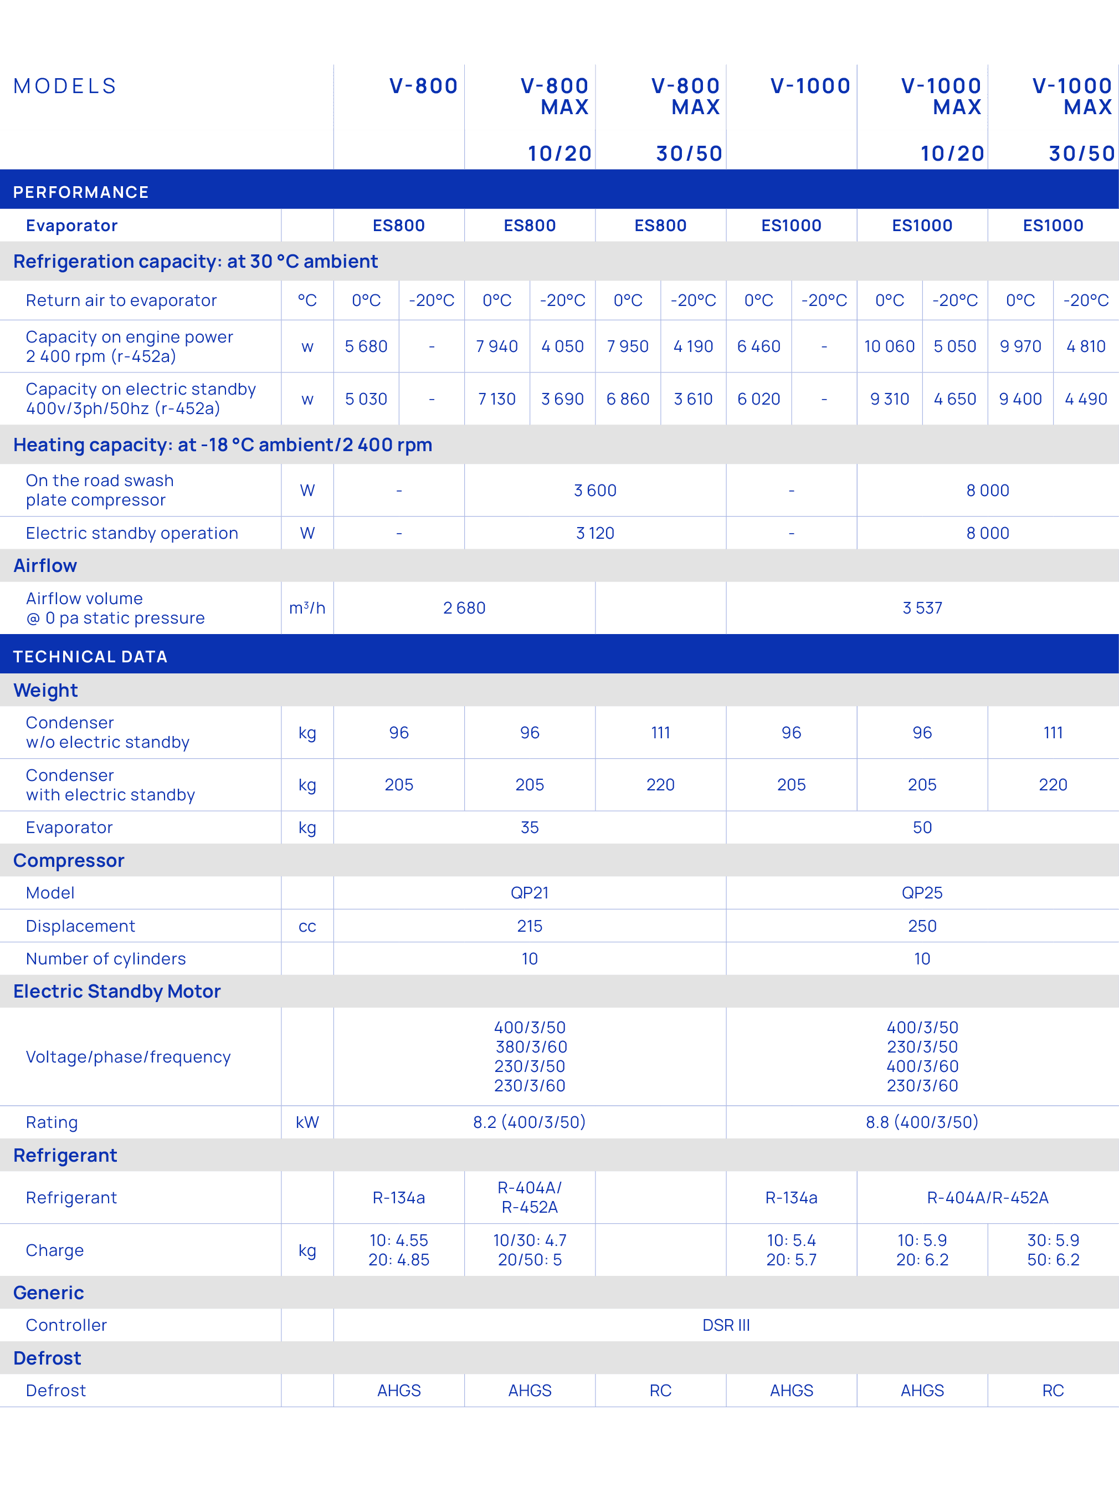Select engine power capacity value 4 810
1119x1507 pixels.
point(1086,346)
